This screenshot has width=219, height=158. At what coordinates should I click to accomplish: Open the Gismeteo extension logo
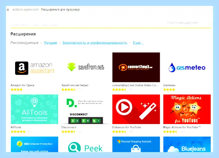pos(187,68)
